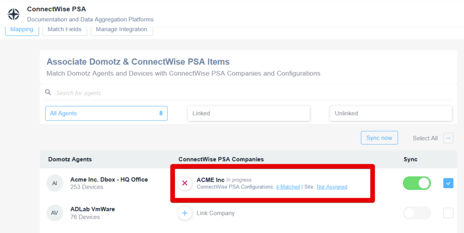Show All Agents filter

point(106,114)
